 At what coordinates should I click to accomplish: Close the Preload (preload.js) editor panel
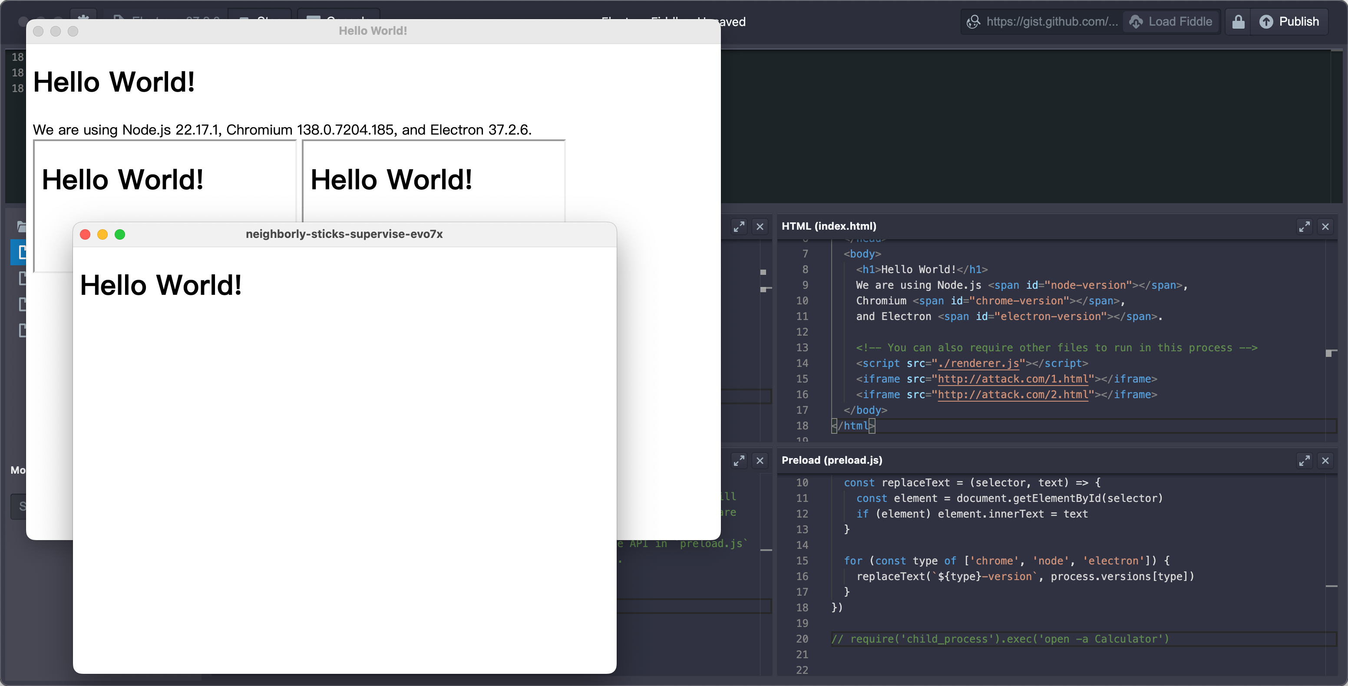pos(1325,461)
